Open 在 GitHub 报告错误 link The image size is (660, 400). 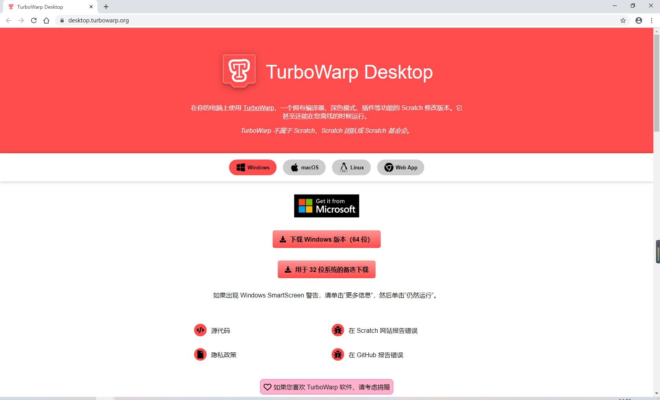pyautogui.click(x=376, y=355)
